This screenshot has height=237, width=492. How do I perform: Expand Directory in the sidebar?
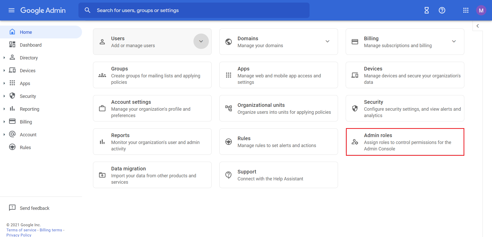[x=4, y=58]
